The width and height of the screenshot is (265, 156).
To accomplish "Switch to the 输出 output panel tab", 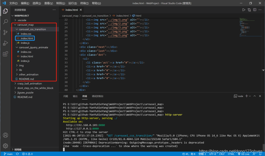I will pos(75,96).
